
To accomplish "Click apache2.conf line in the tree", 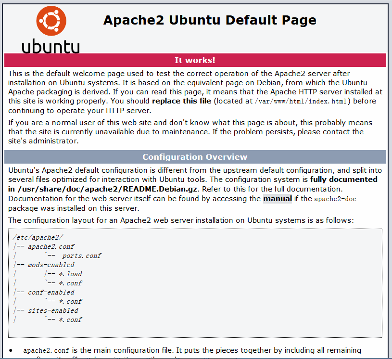I will [51, 247].
